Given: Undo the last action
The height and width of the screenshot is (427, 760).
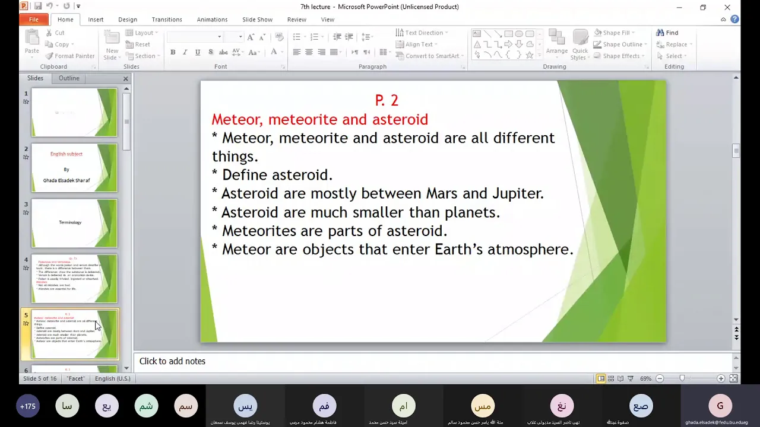Looking at the screenshot, I should pos(50,7).
